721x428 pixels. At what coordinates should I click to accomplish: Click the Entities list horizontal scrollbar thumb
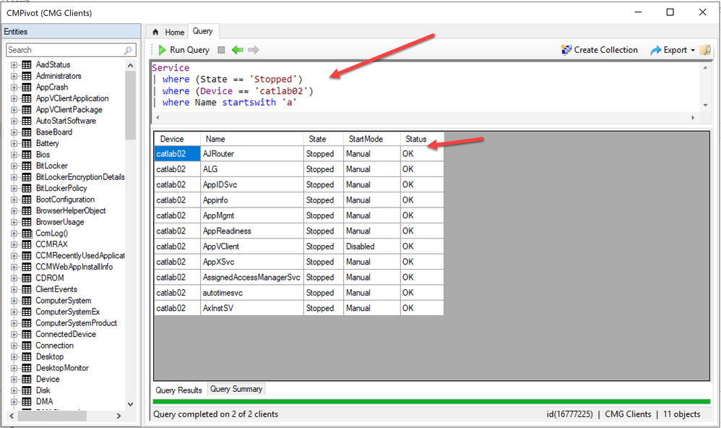click(x=52, y=416)
